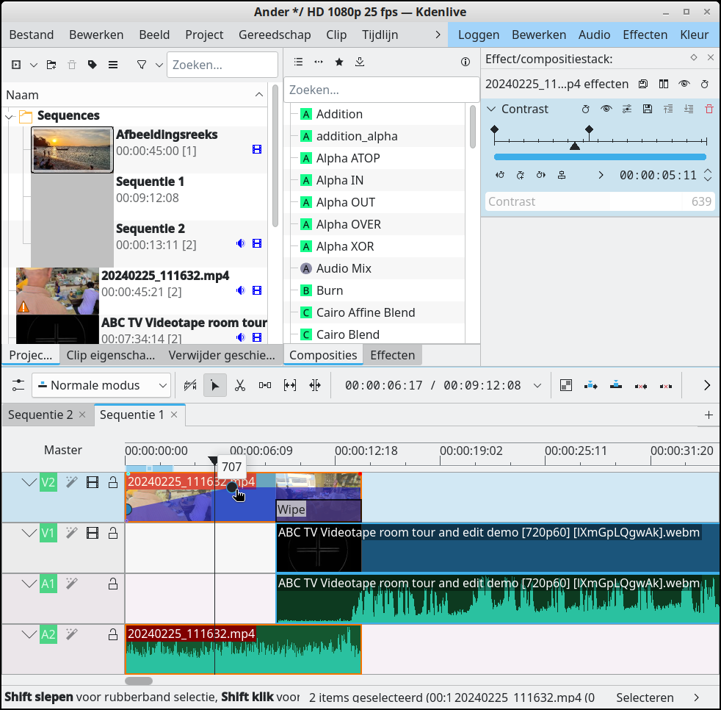Hide video on track V2 with film icon
This screenshot has width=721, height=710.
pyautogui.click(x=93, y=482)
